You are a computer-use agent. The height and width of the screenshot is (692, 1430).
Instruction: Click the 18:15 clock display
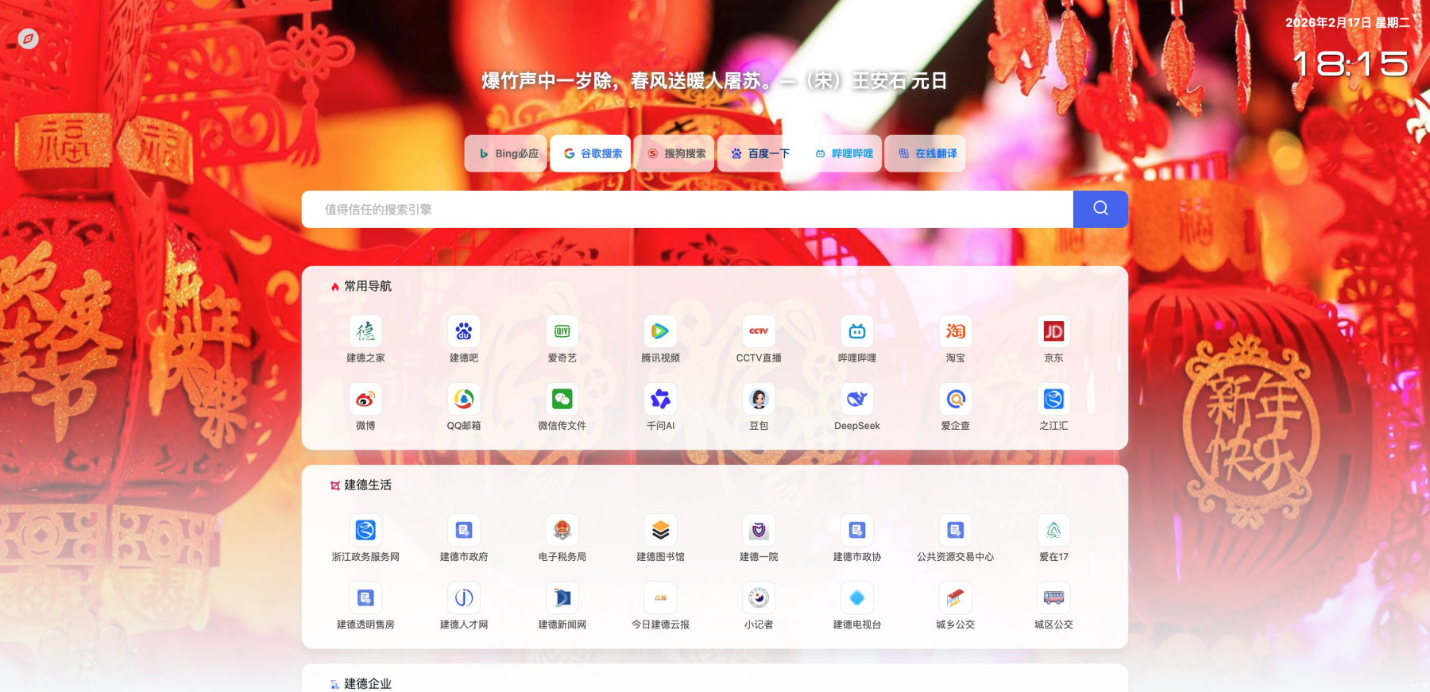[1351, 64]
